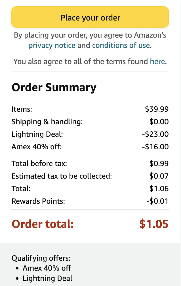Click the -$16.00 Amex discount amount
The image size is (181, 286).
coord(155,147)
